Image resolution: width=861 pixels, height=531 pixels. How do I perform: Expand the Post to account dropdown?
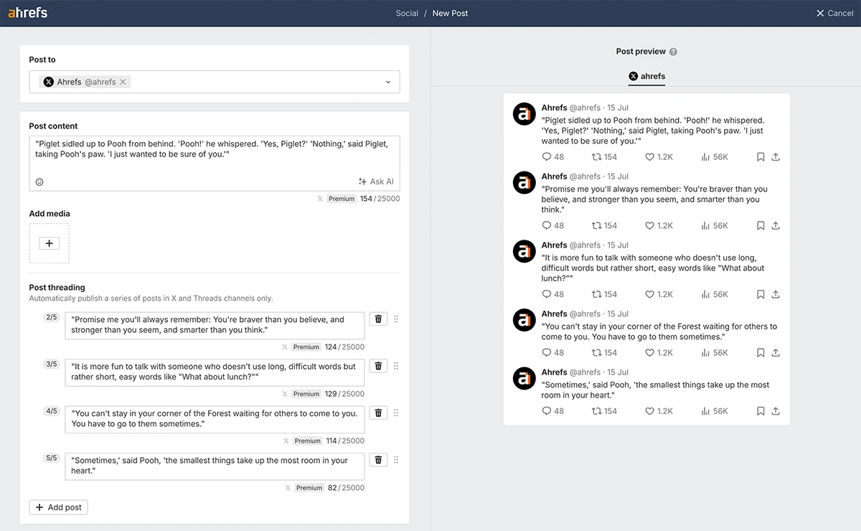click(388, 82)
